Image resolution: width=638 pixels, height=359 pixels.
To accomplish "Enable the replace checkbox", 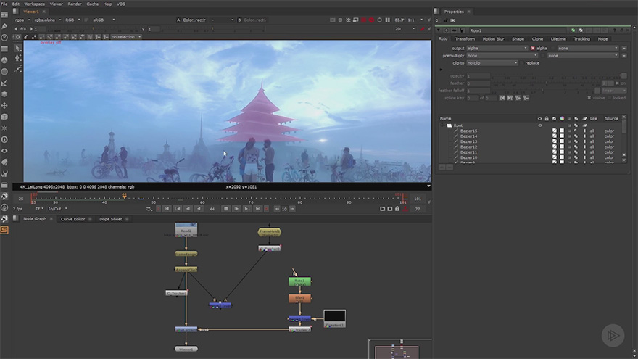I will 521,63.
